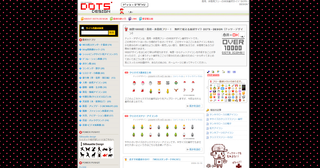This screenshot has width=320, height=168.
Task: Click NEW badge beside クリスマス素材まとめ
Action: tap(126, 73)
